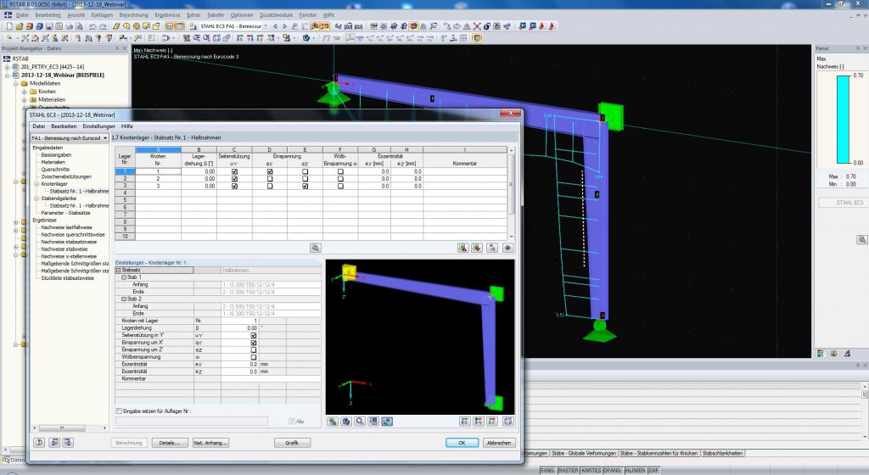Click the isometric view icon under preview
The image size is (869, 475).
(507, 422)
